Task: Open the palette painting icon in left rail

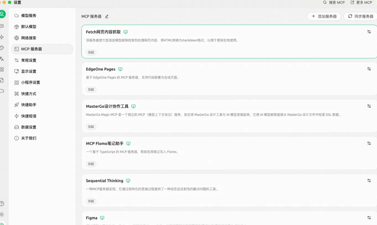Action: [x=2, y=48]
